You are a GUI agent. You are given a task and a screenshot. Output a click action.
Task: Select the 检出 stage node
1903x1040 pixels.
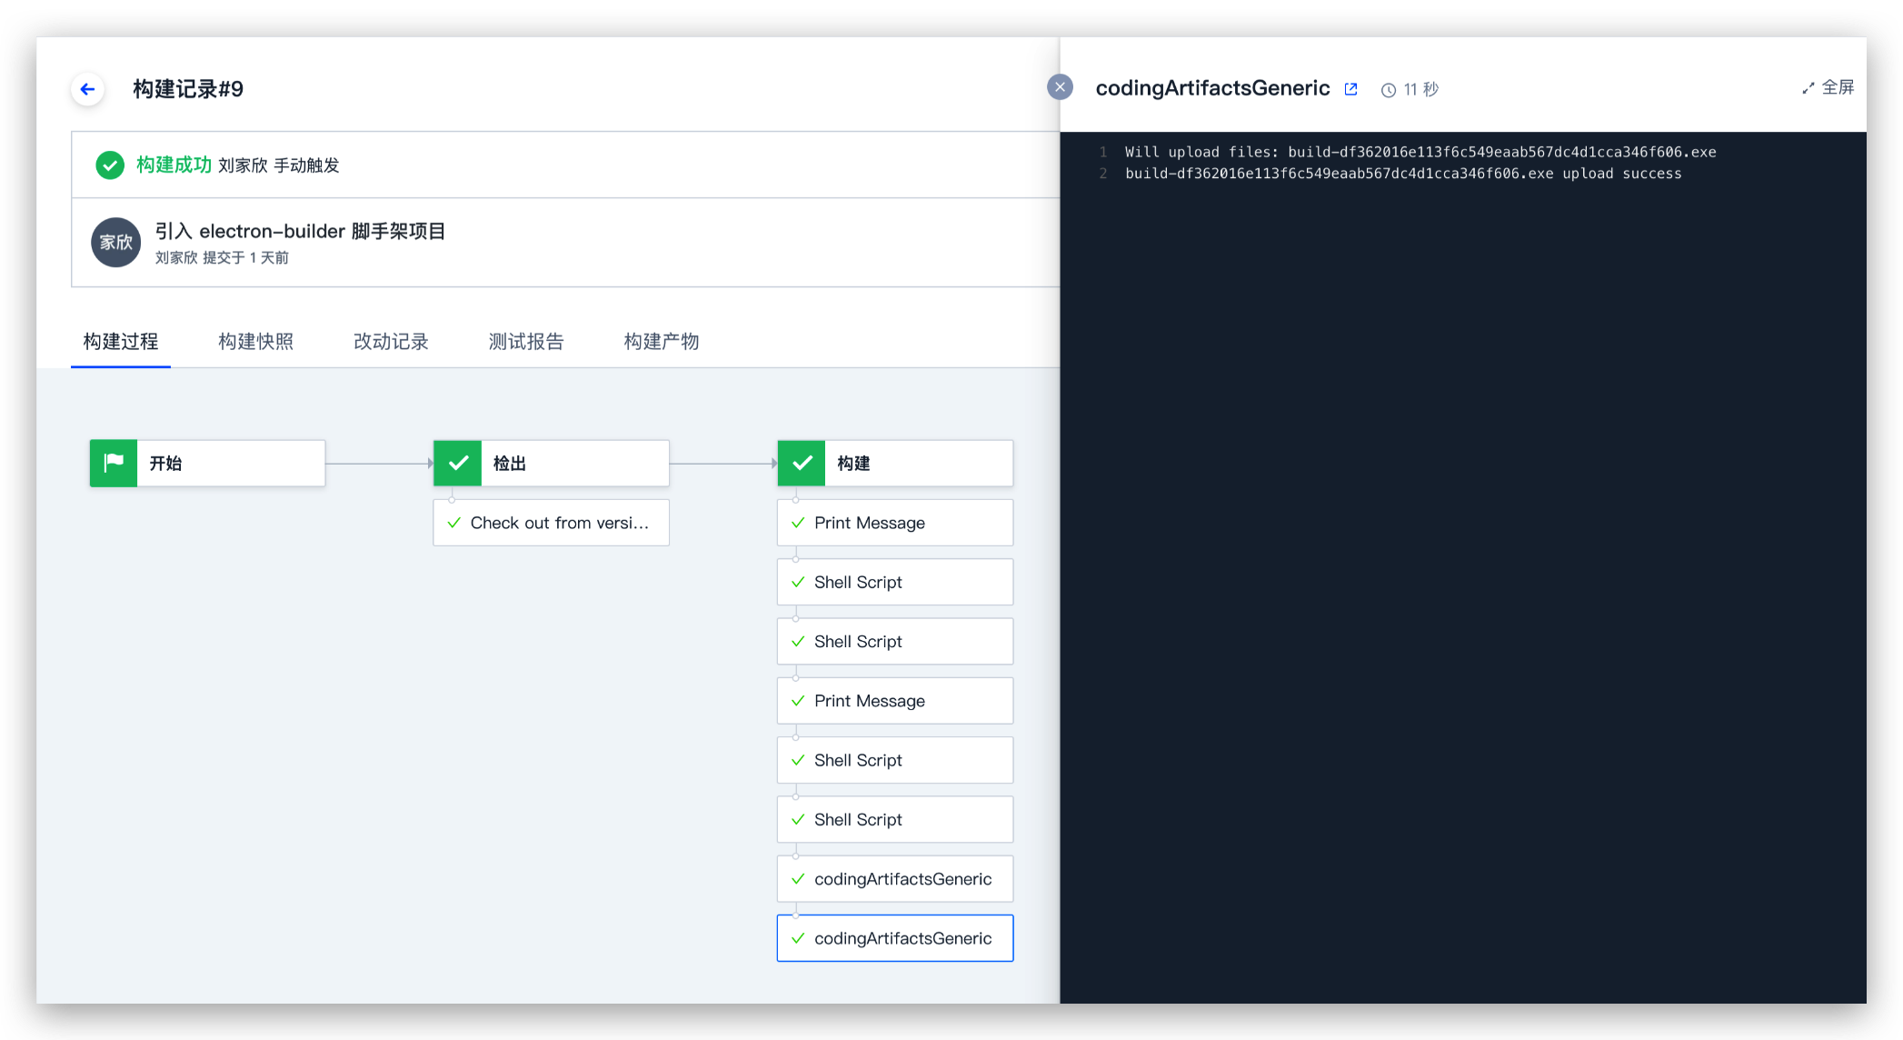pos(552,464)
